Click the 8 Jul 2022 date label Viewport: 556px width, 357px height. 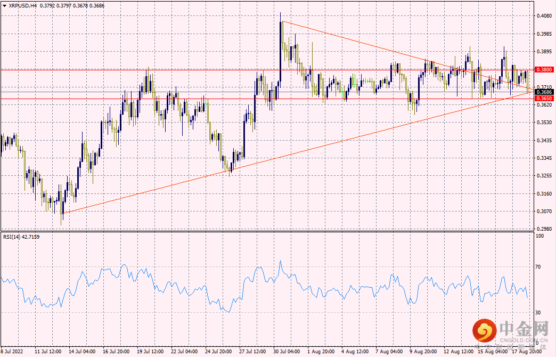click(x=12, y=351)
